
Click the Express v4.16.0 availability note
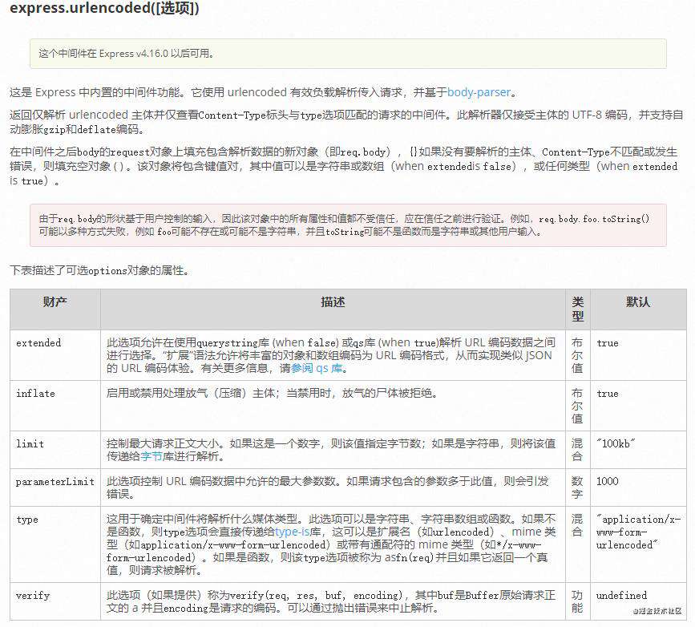348,54
